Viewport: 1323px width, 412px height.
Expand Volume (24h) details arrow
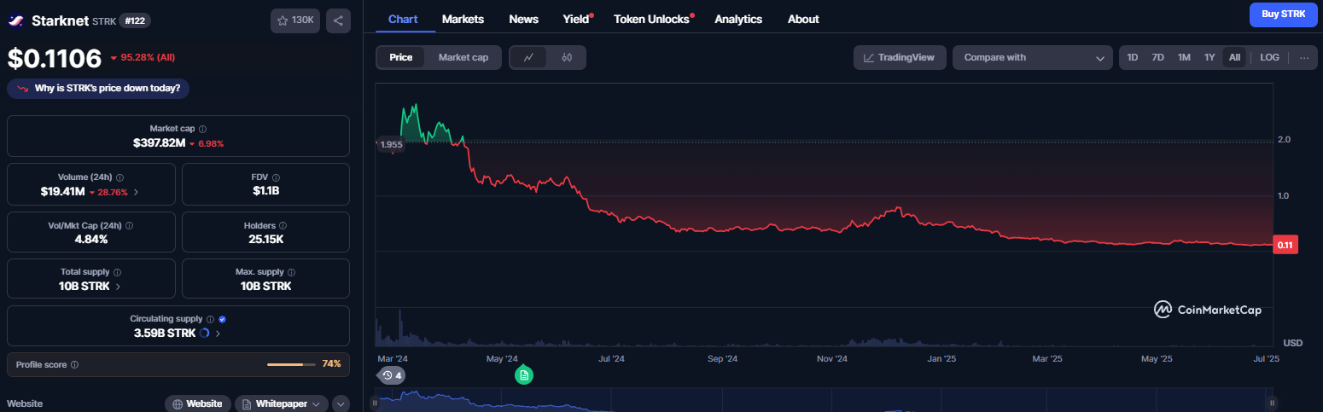click(x=137, y=192)
